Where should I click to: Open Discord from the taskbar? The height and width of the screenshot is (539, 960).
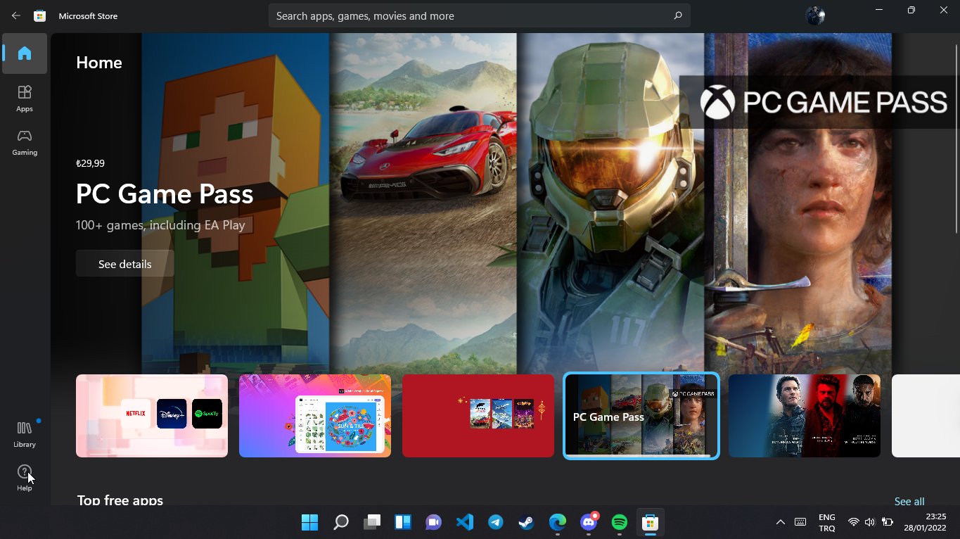click(589, 522)
